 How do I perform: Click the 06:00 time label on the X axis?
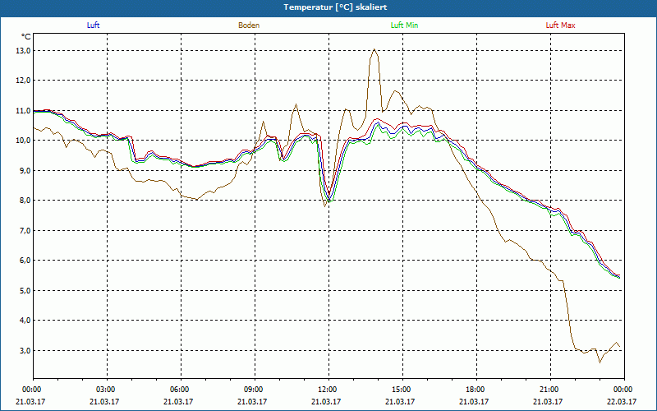pos(181,390)
